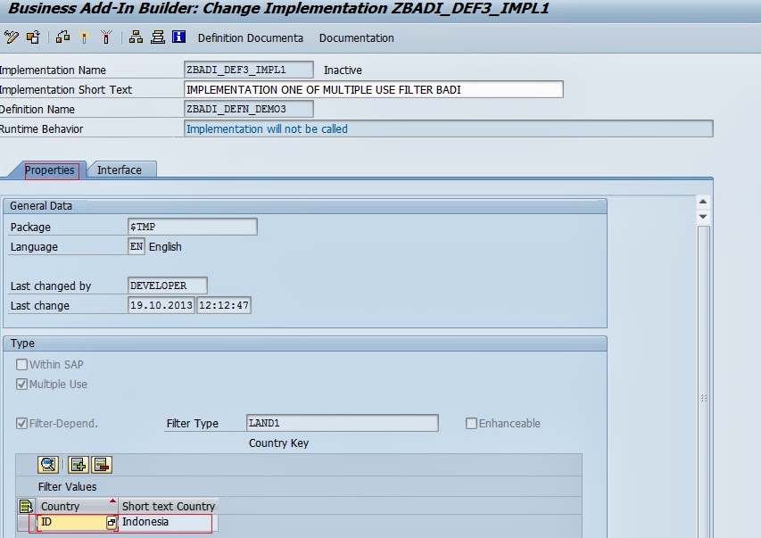761x538 pixels.
Task: Click the vertical scrollbar track
Action: pos(703,381)
